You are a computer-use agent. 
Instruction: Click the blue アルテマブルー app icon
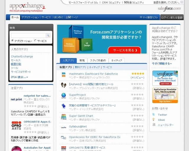(63, 106)
